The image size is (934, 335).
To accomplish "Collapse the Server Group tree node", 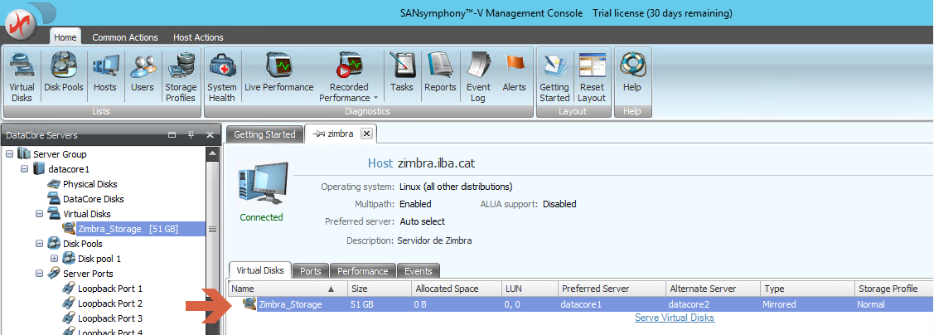I will (x=10, y=154).
